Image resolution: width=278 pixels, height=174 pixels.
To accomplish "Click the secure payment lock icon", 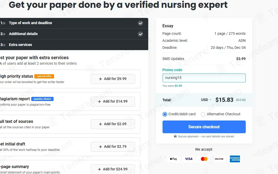I will coord(175,136).
